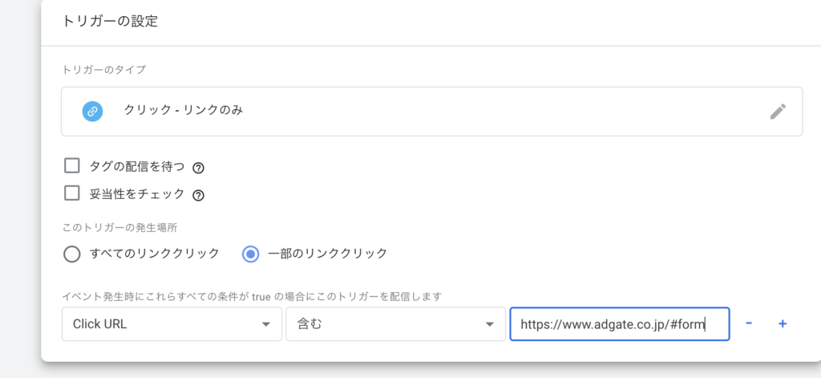The height and width of the screenshot is (378, 821).
Task: Click the URL value input field
Action: tap(620, 324)
